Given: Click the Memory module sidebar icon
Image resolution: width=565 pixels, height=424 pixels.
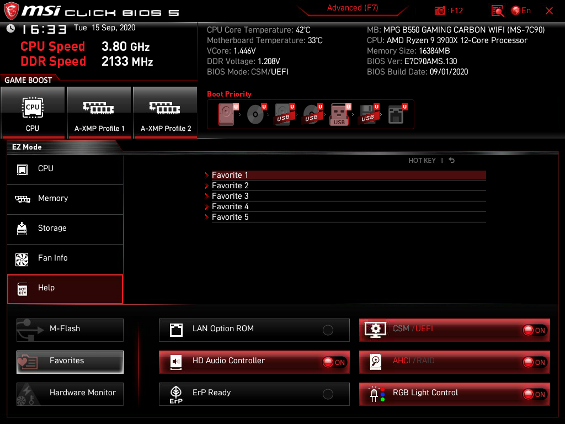Looking at the screenshot, I should (x=22, y=199).
